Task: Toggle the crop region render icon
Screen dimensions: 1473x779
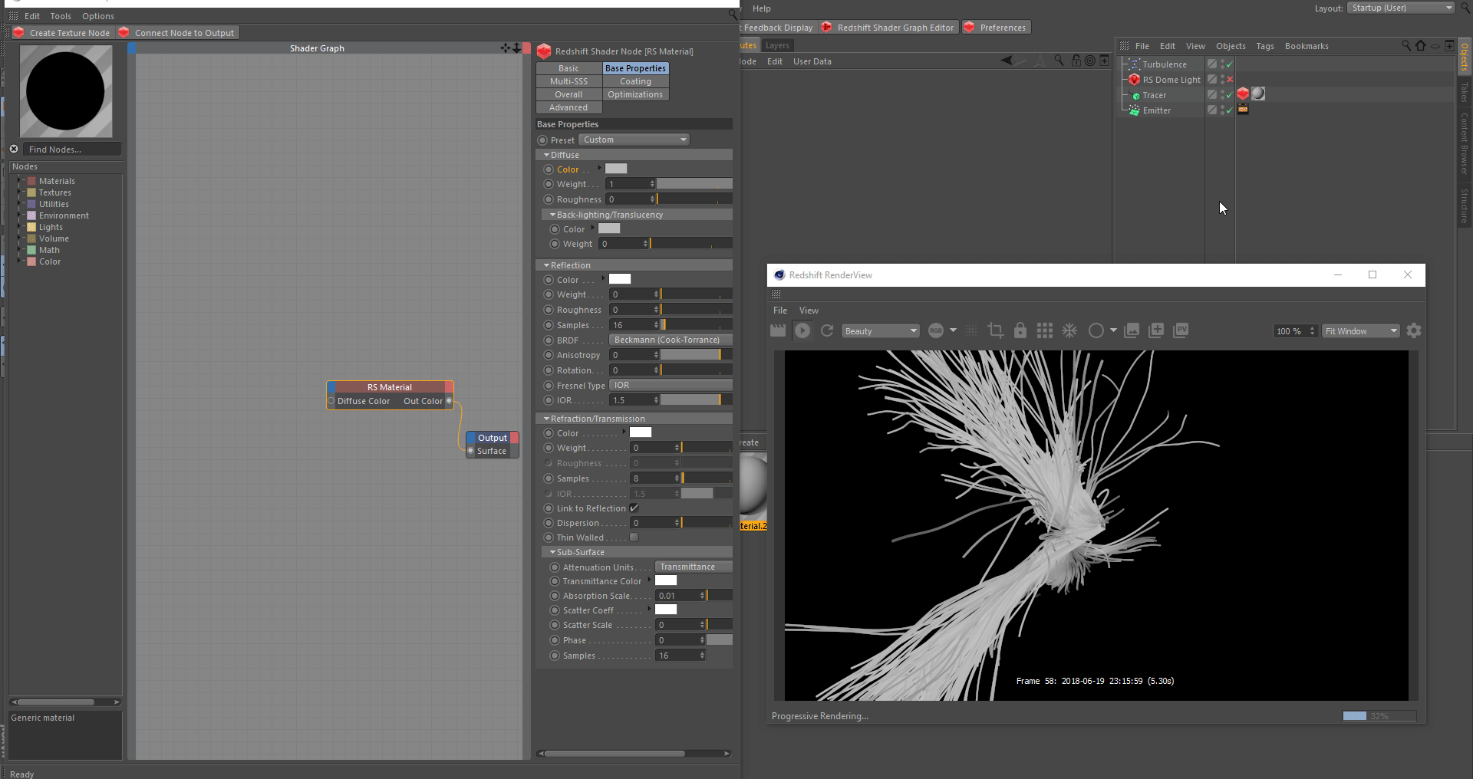Action: tap(996, 330)
